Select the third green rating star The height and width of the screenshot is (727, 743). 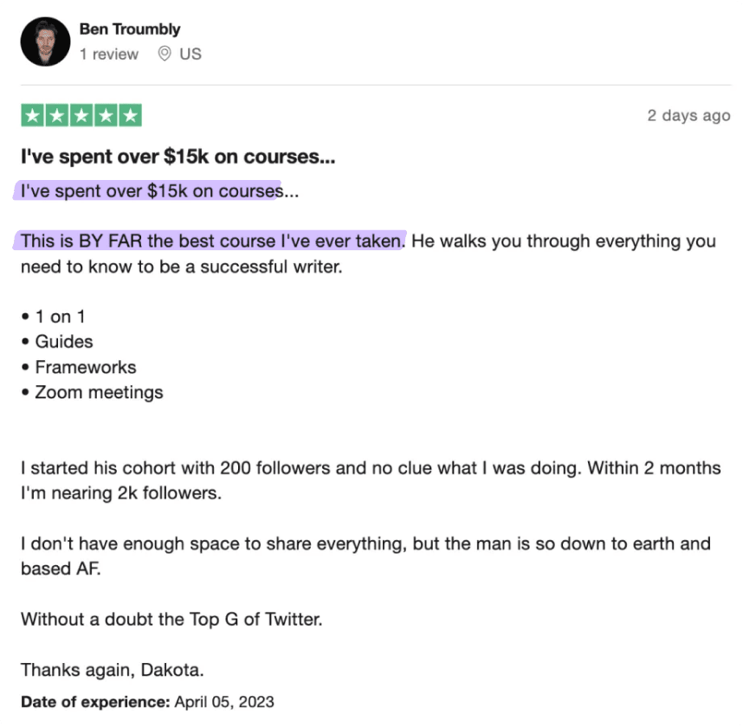click(81, 115)
